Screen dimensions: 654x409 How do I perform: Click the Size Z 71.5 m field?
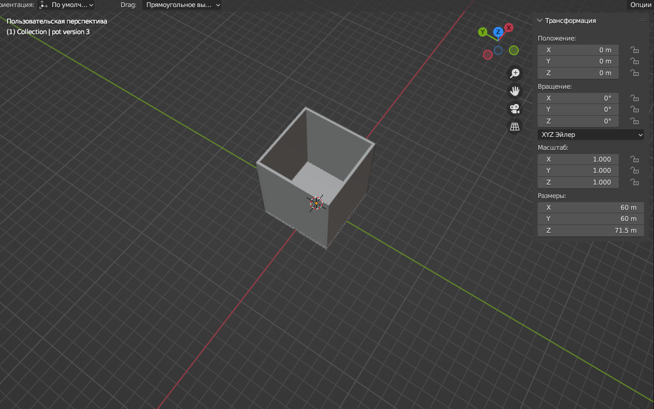(x=591, y=230)
